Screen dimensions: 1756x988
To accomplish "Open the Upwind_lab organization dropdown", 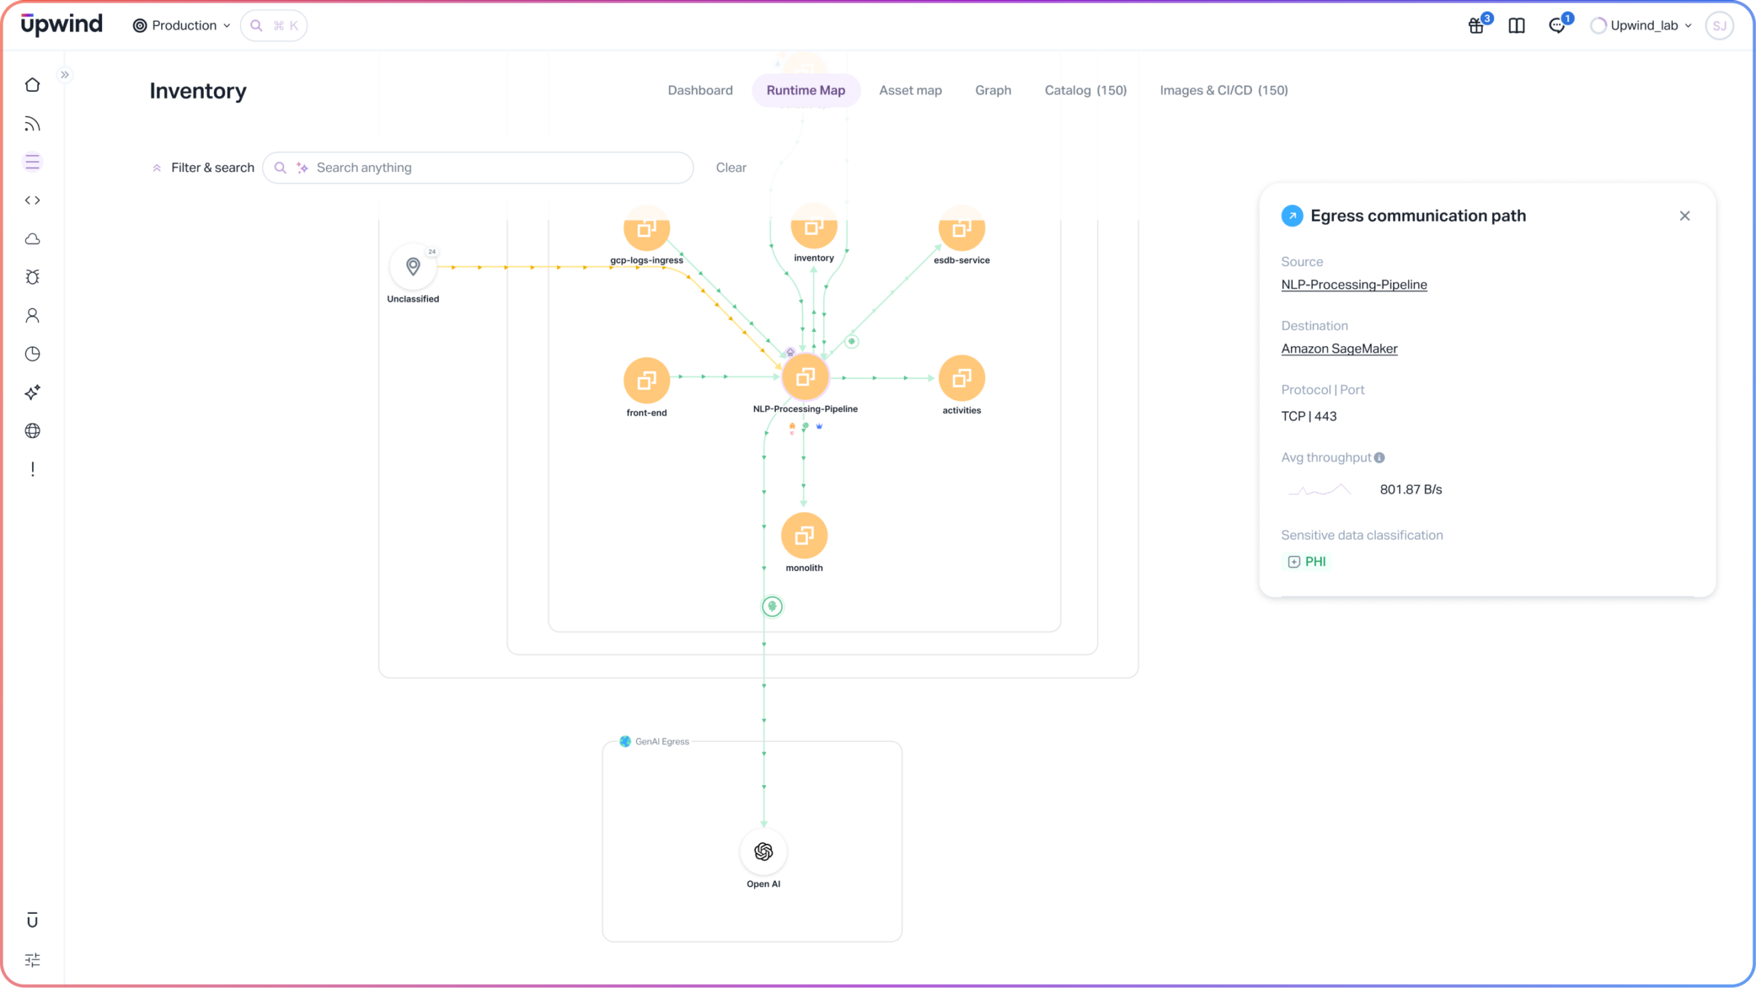I will 1641,25.
